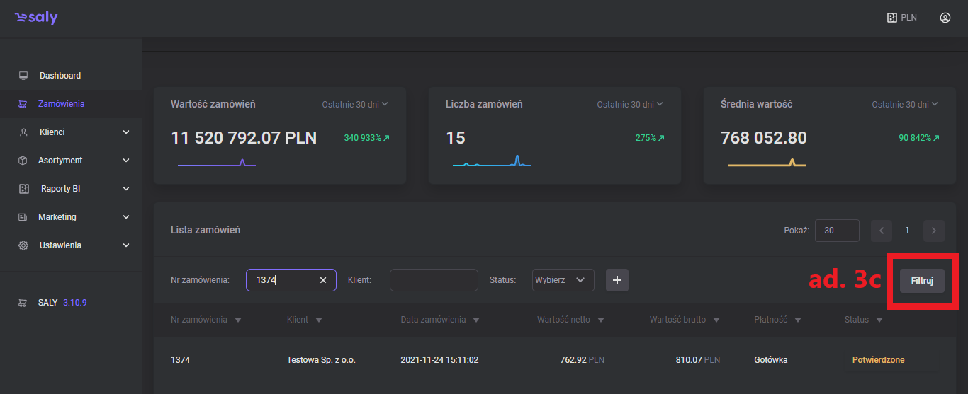Screen dimensions: 968x394
Task: Change Wartość zamówień period dropdown
Action: pos(355,105)
